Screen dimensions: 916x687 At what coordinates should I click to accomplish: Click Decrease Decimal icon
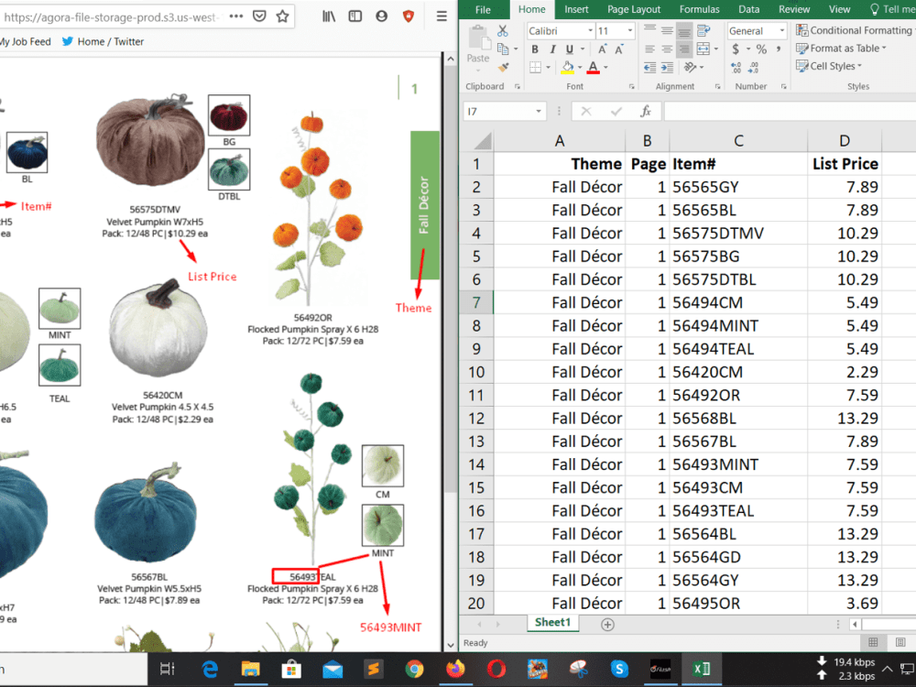point(754,68)
